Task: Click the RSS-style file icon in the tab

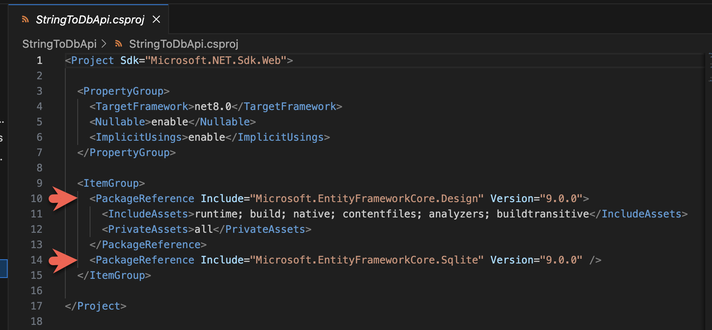Action: coord(25,20)
